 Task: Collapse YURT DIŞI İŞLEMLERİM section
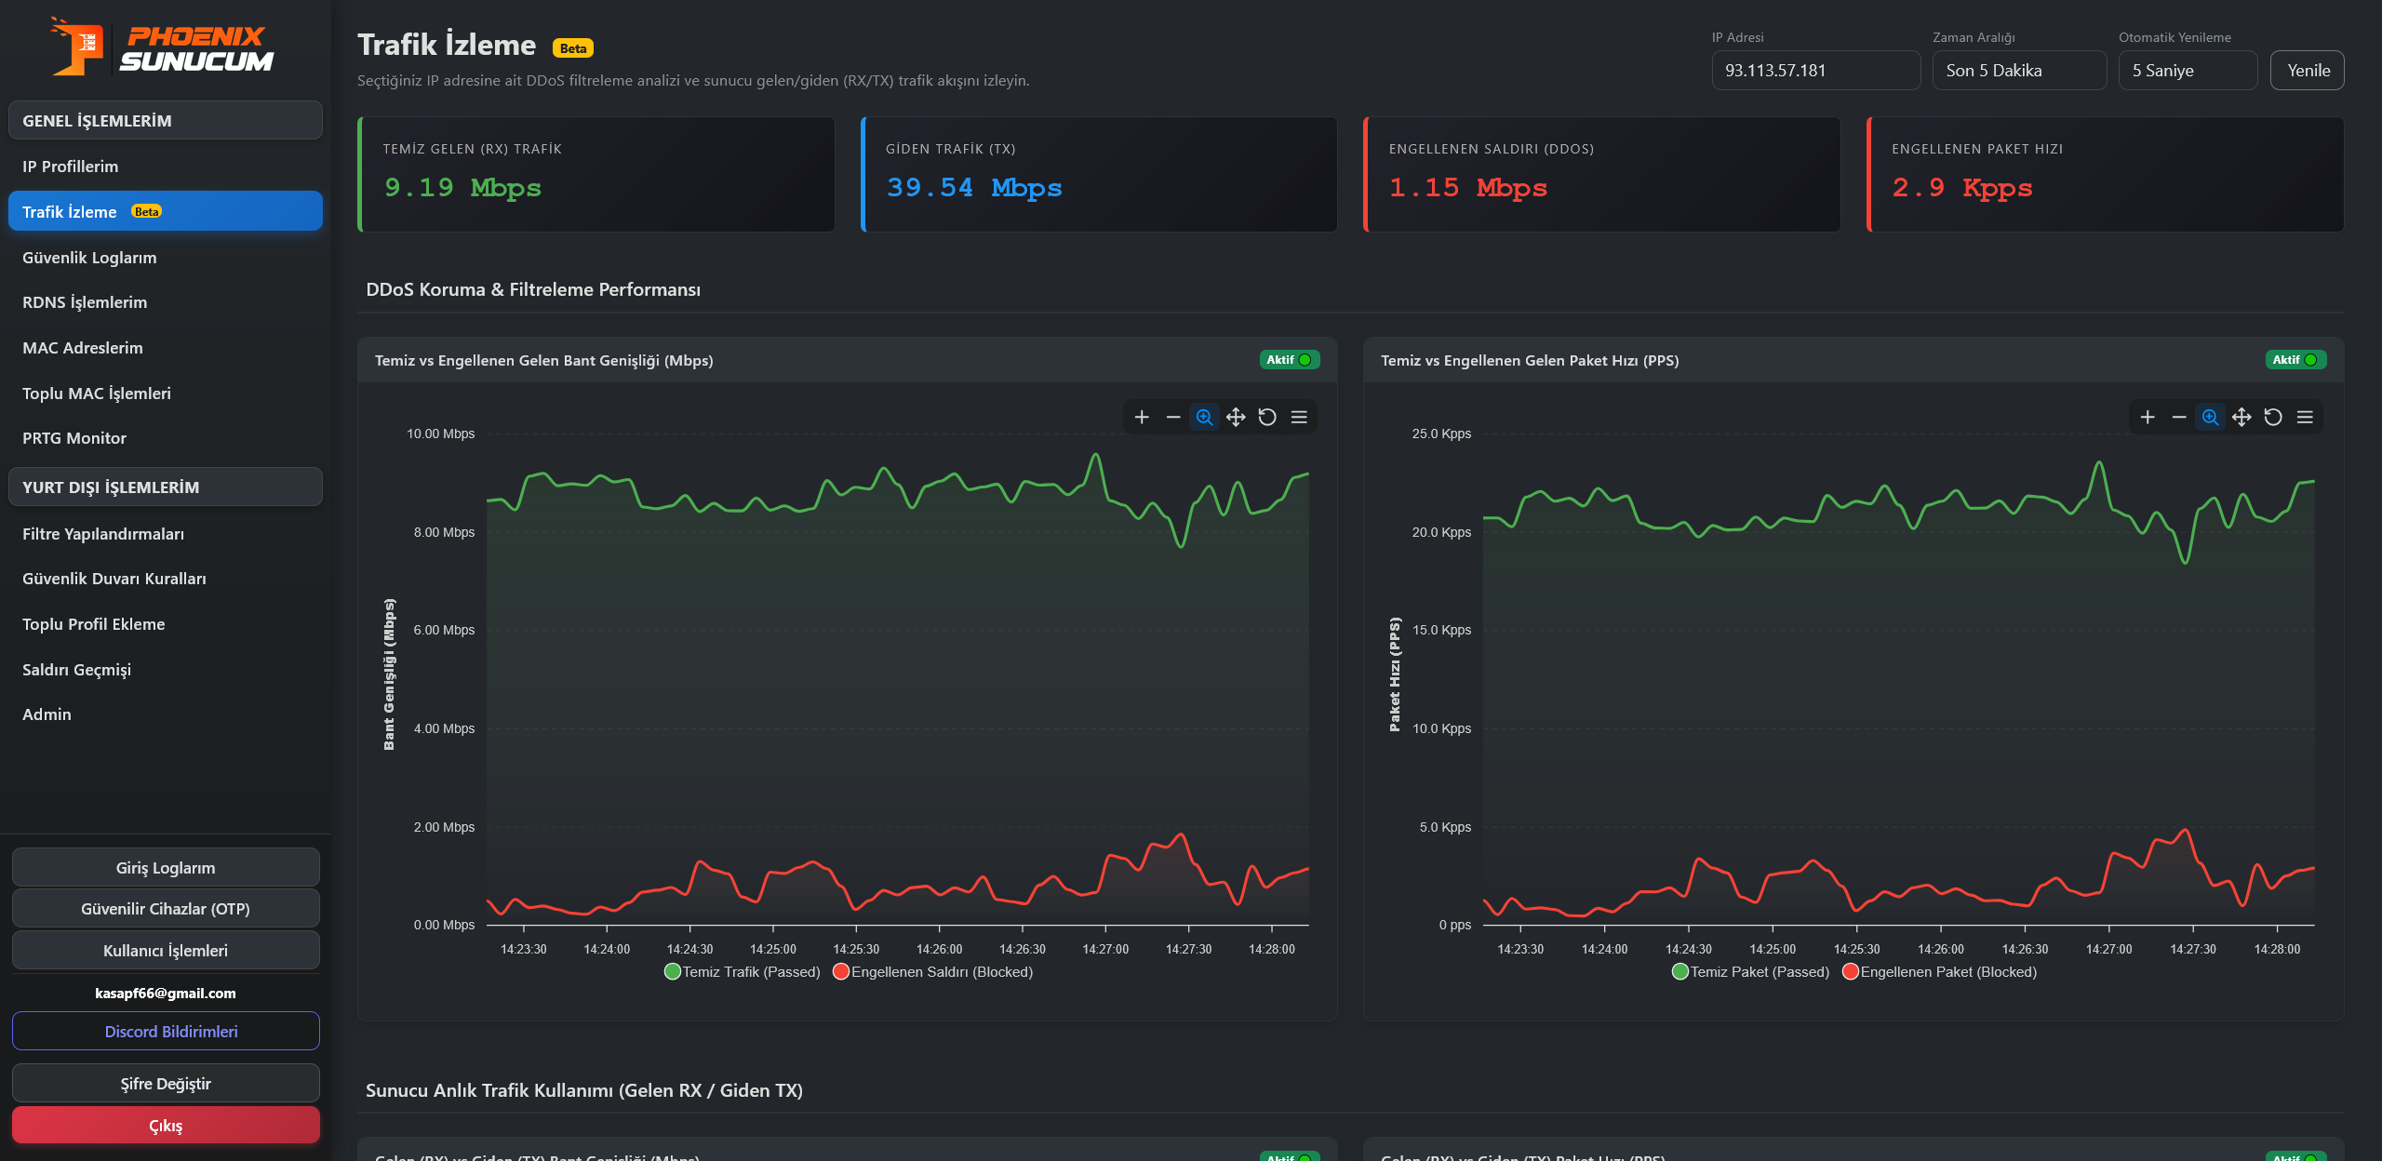(x=166, y=487)
